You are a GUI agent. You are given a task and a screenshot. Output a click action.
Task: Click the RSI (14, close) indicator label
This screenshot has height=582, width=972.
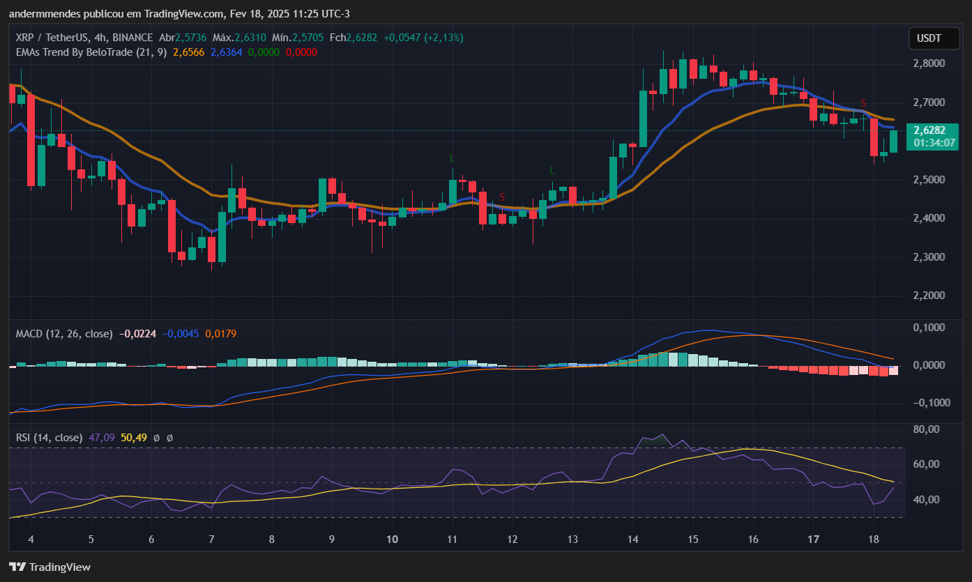click(x=48, y=438)
